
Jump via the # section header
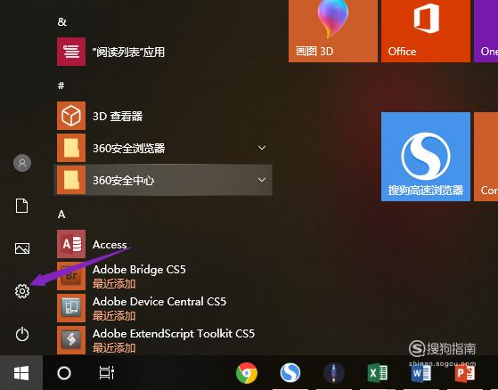pyautogui.click(x=61, y=85)
